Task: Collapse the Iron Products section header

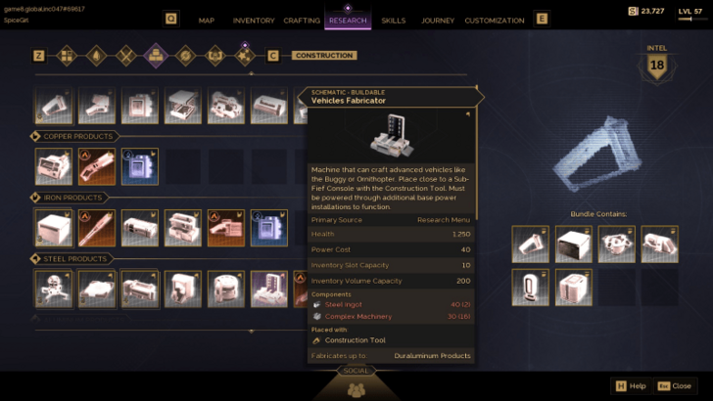Action: (x=70, y=198)
